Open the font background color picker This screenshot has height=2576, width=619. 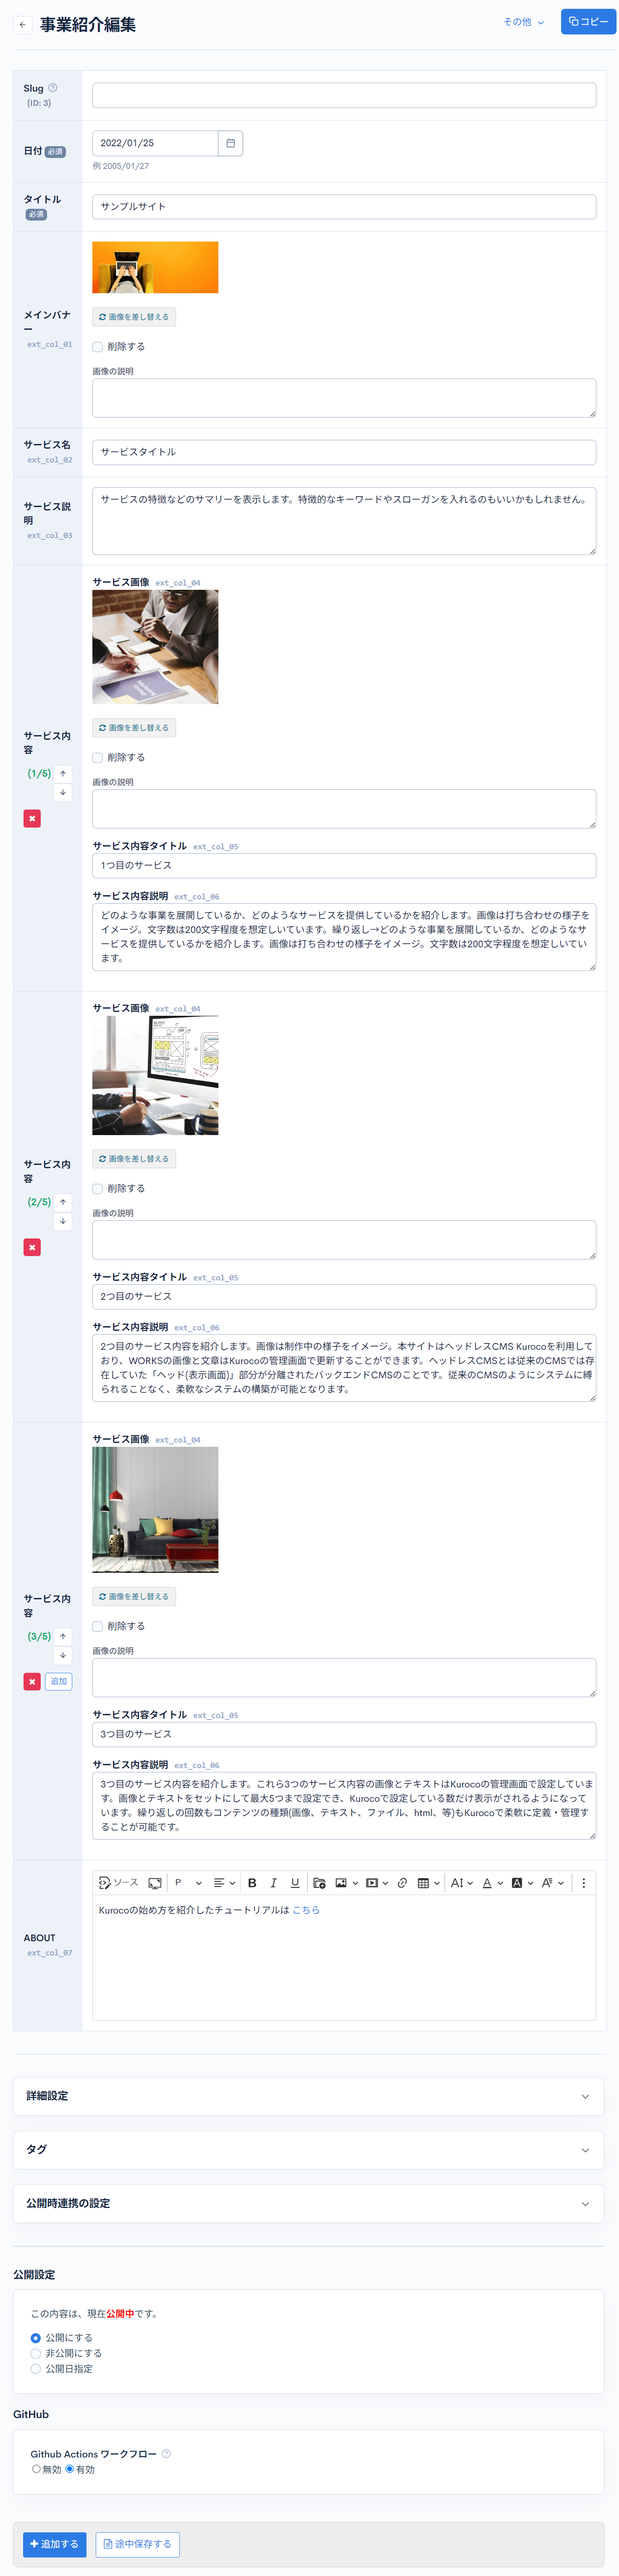(x=522, y=1883)
